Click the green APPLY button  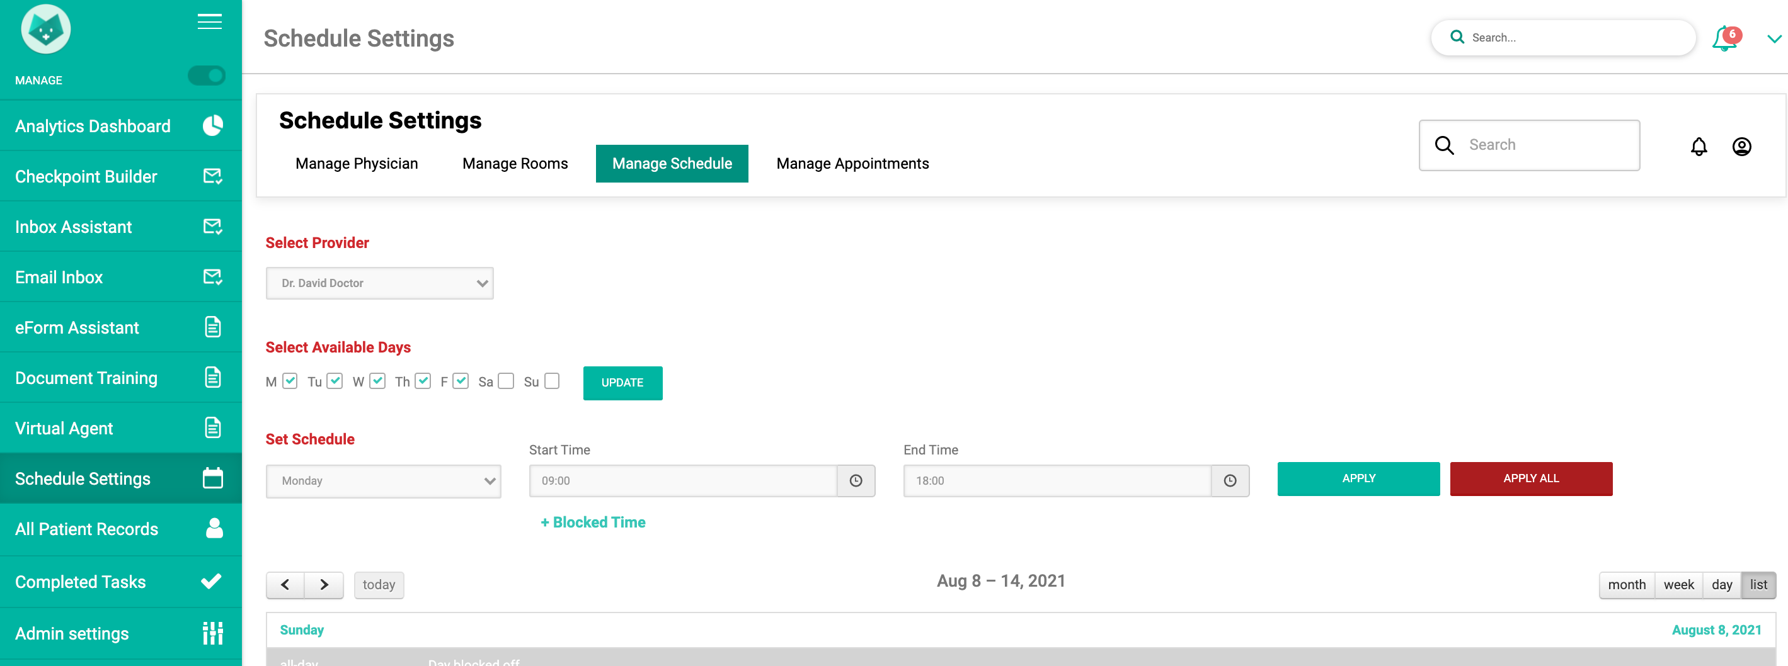click(x=1358, y=478)
